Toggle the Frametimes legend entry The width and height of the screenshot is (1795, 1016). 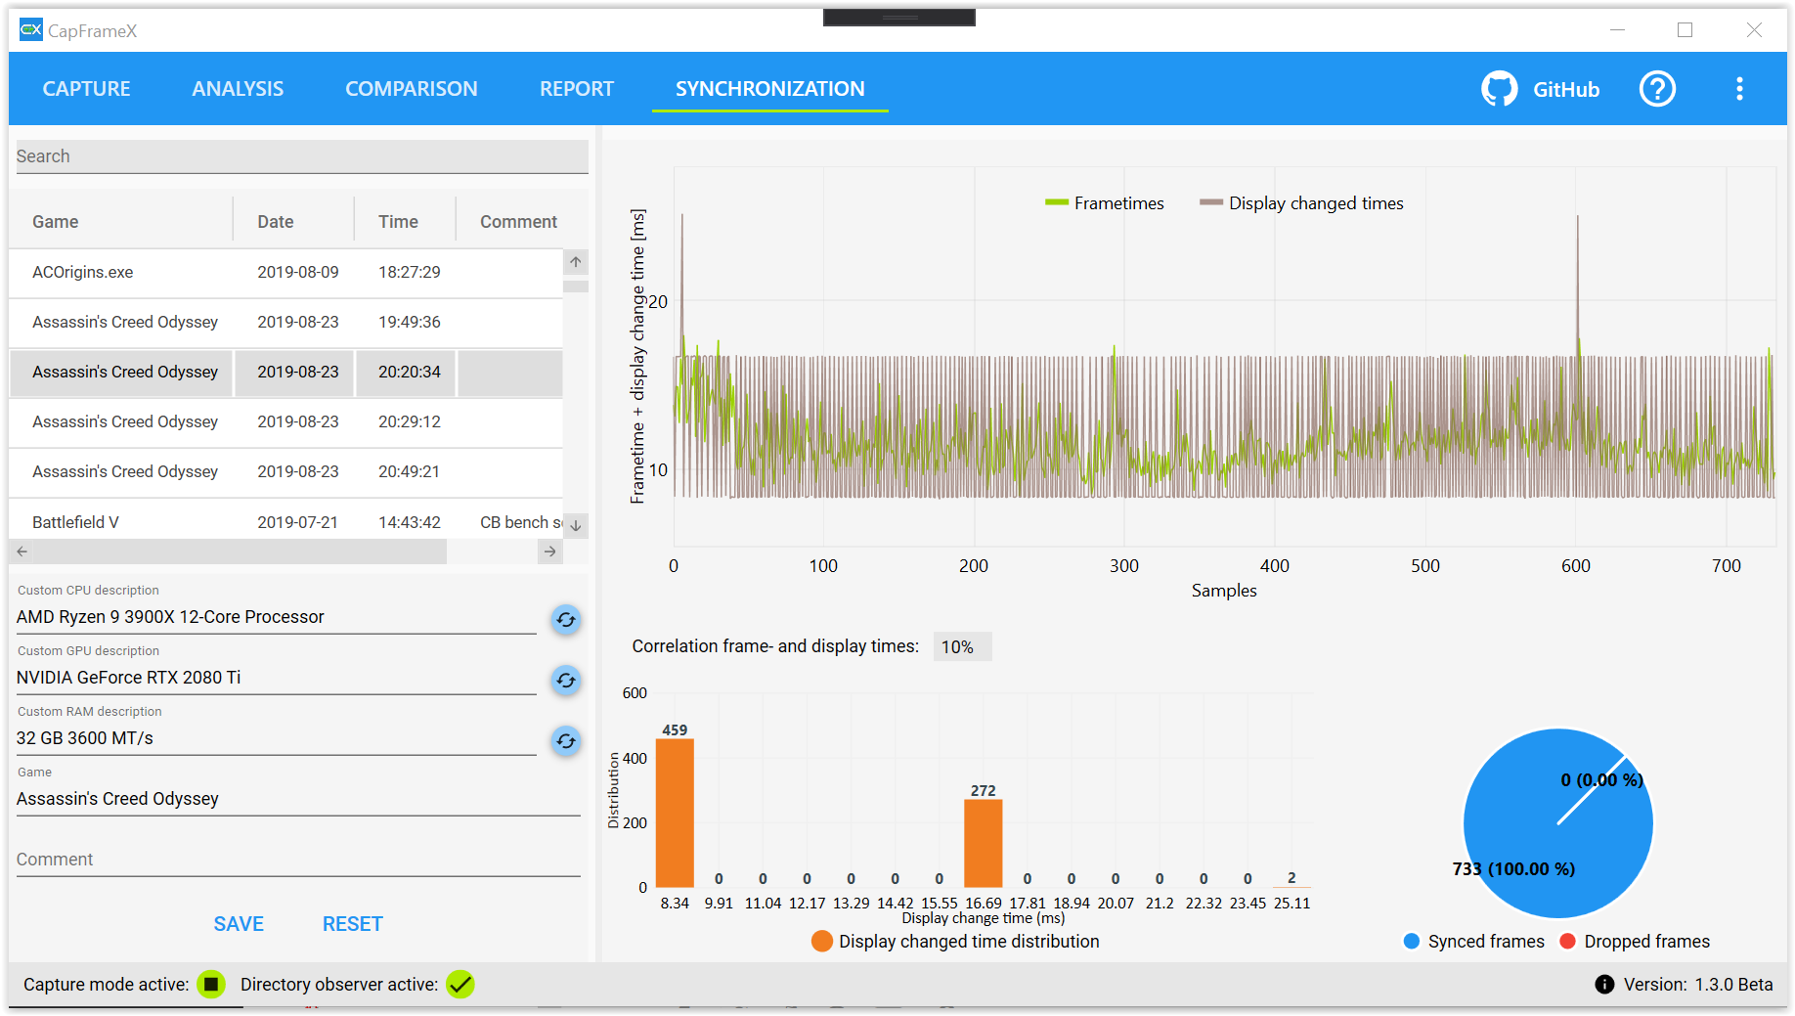pyautogui.click(x=1104, y=202)
